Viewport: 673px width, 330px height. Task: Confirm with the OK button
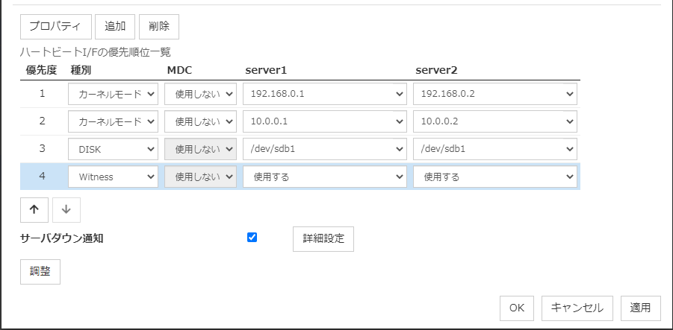tap(517, 308)
